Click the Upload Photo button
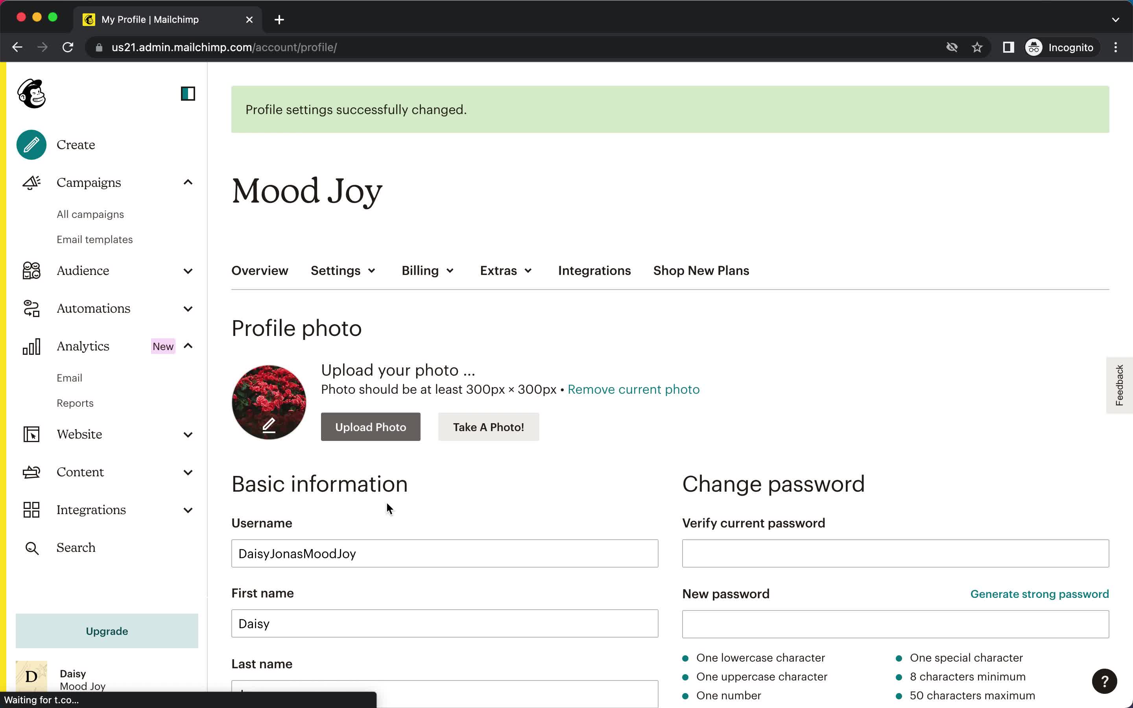The width and height of the screenshot is (1133, 708). pos(370,427)
